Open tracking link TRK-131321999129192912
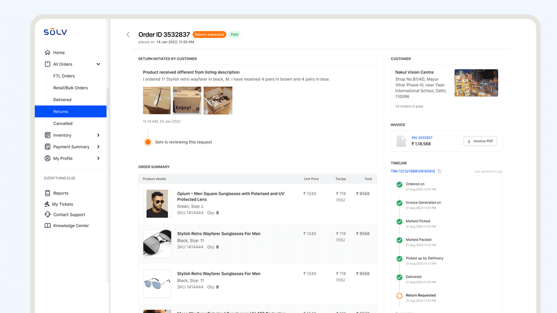 (x=413, y=171)
